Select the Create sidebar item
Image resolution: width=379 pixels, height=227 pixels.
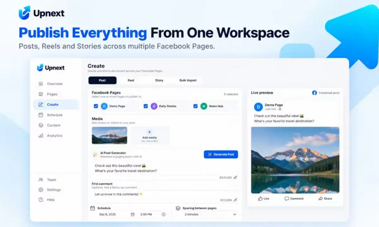click(x=56, y=105)
